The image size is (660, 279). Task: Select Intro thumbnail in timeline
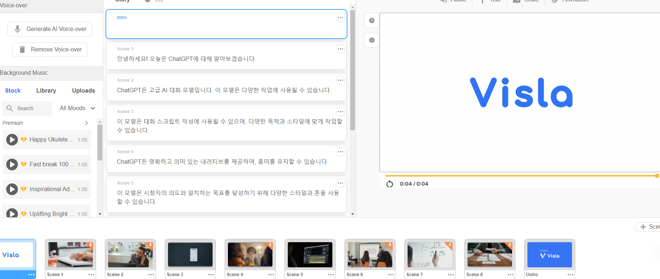tap(17, 255)
